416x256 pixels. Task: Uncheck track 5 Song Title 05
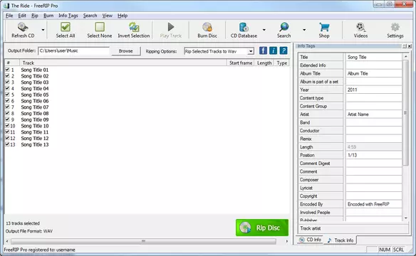(x=7, y=95)
